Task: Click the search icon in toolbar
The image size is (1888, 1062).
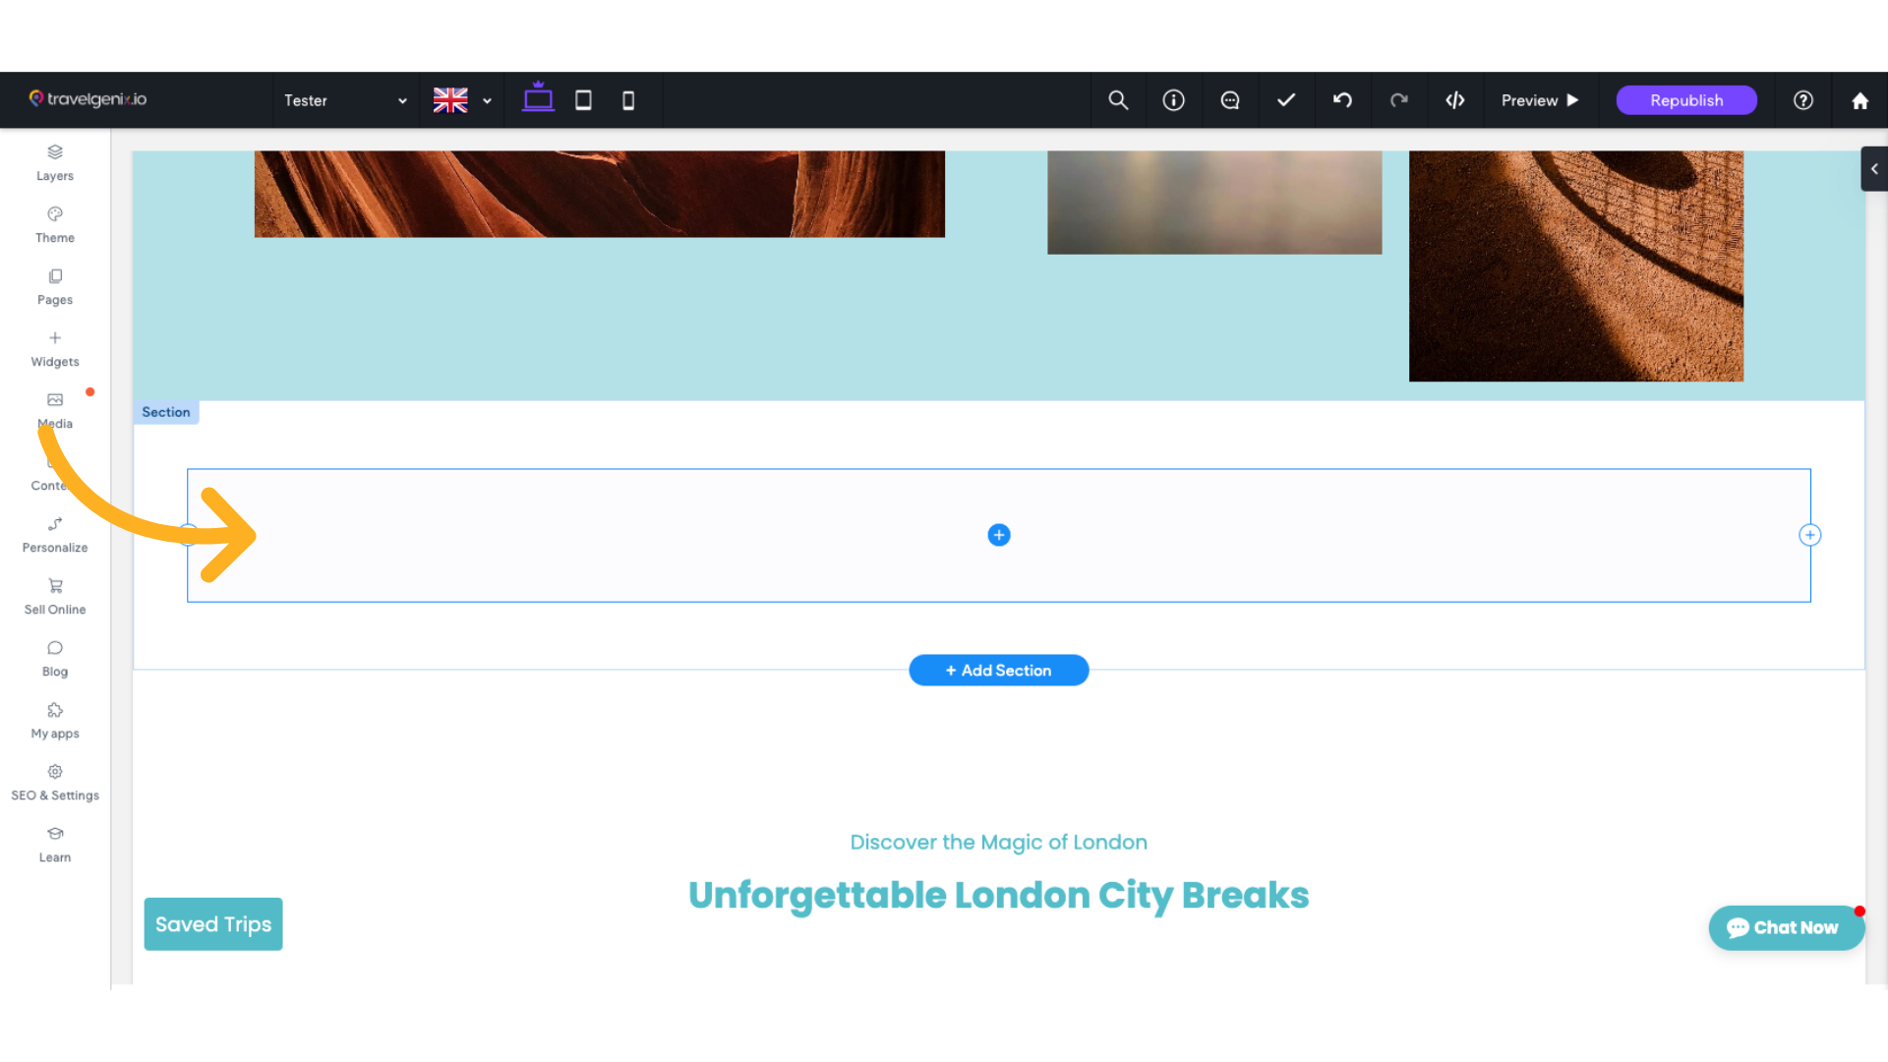Action: click(1118, 99)
